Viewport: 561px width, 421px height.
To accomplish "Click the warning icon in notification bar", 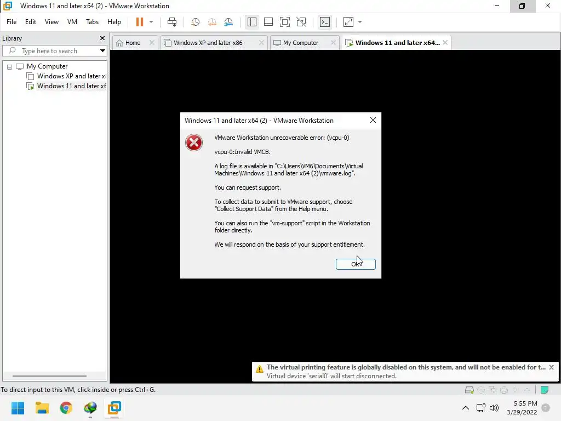I will coord(259,369).
